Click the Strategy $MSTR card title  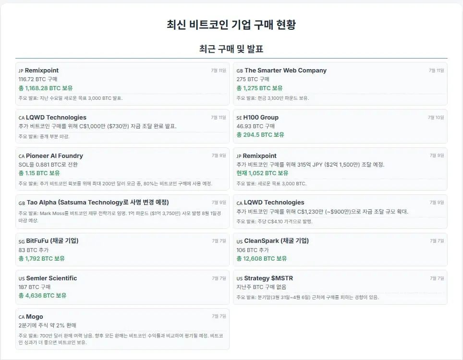tap(268, 278)
